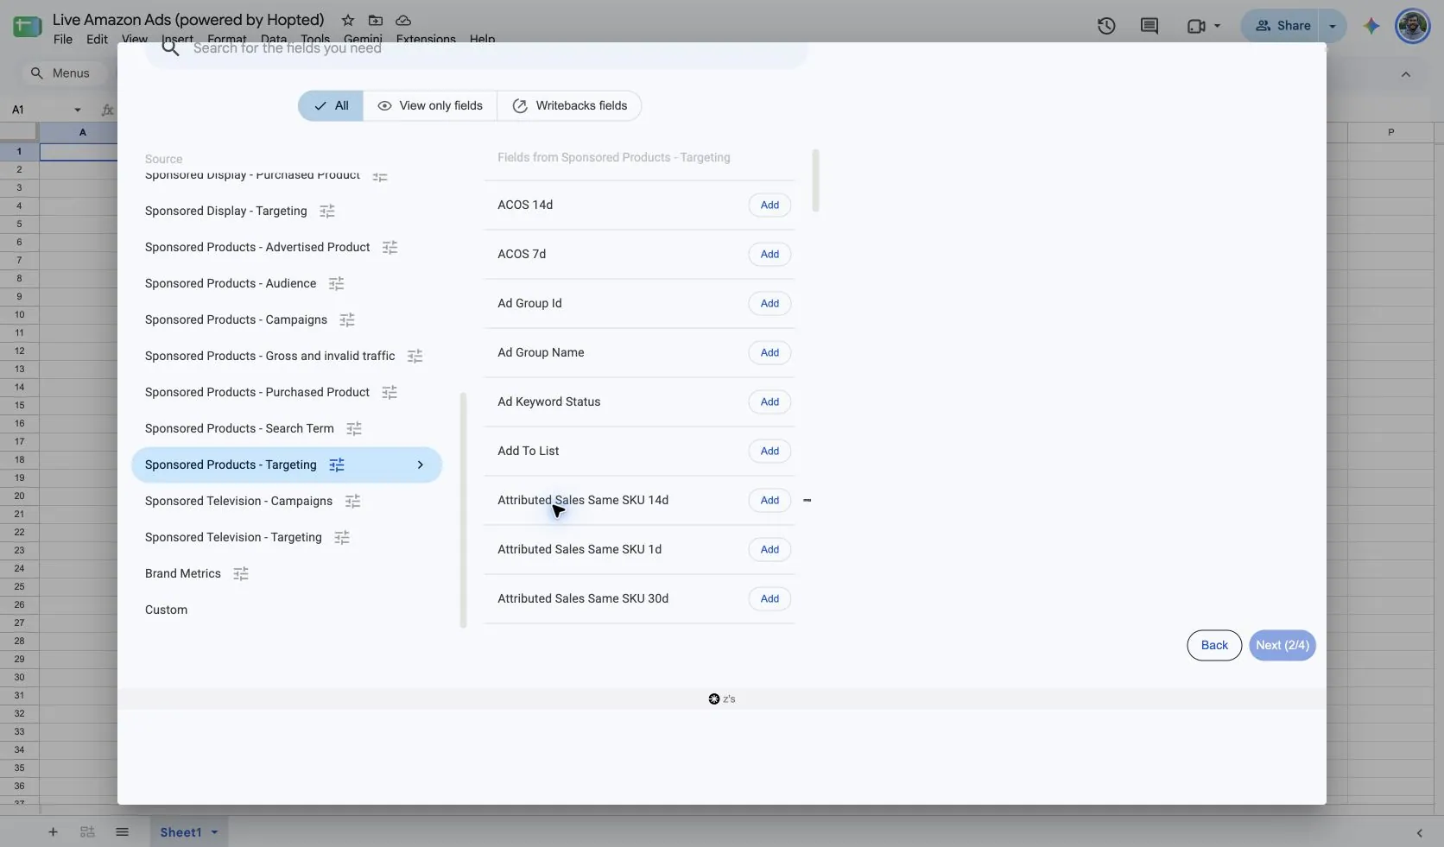This screenshot has height=847, width=1444.
Task: Start a meeting with camera icon
Action: (x=1196, y=26)
